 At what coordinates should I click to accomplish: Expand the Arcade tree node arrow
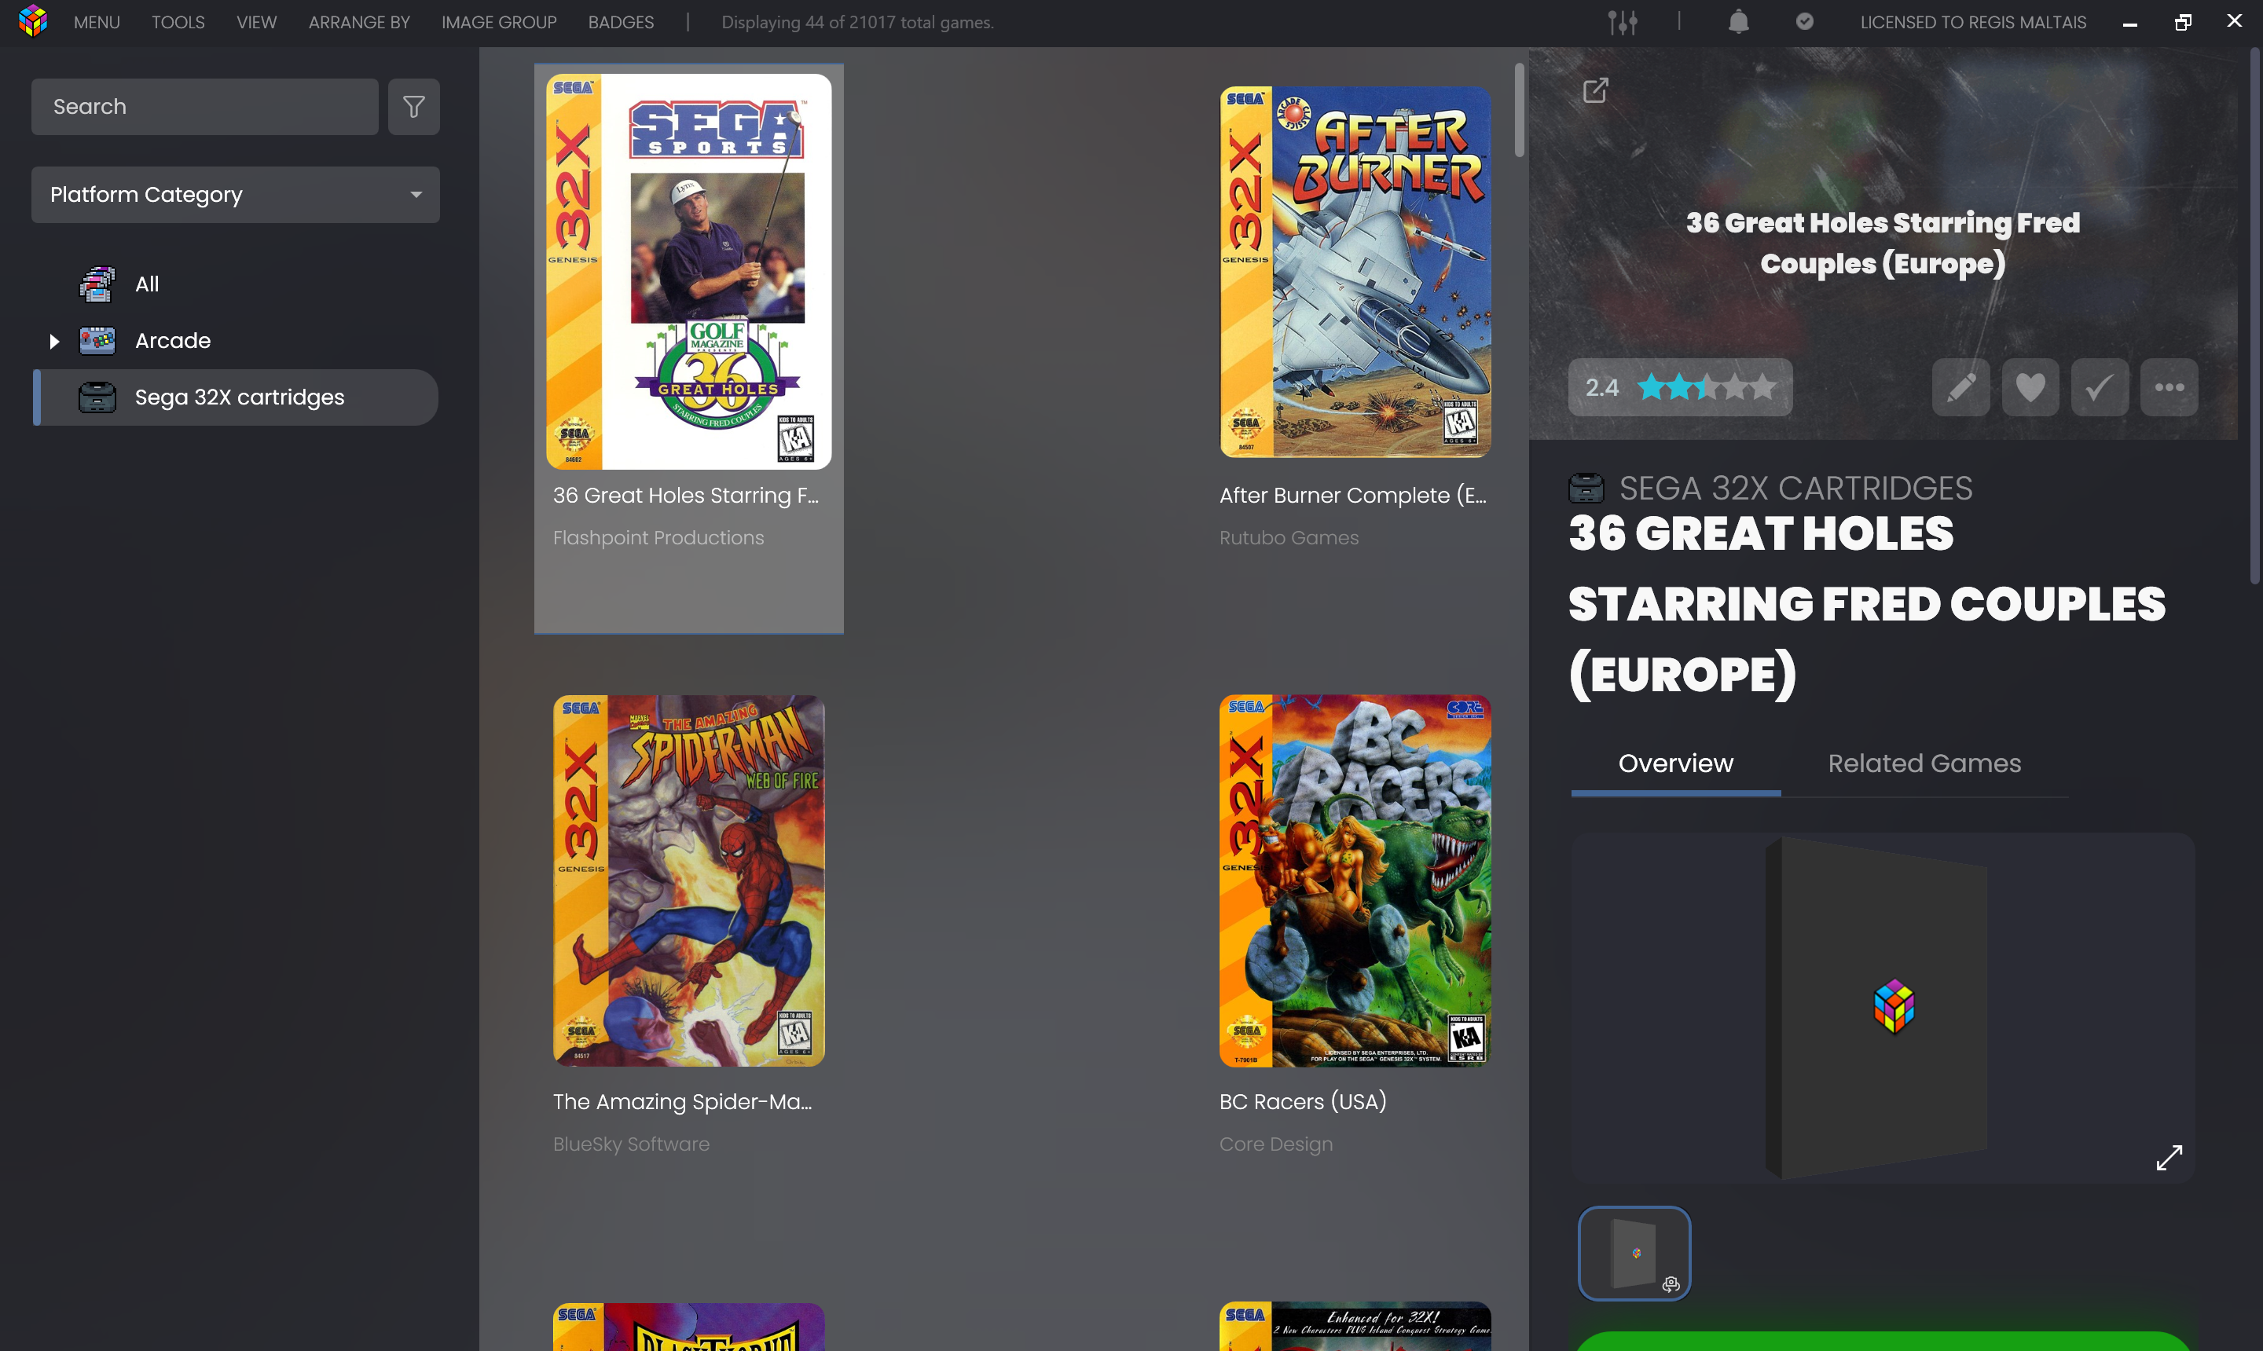53,342
